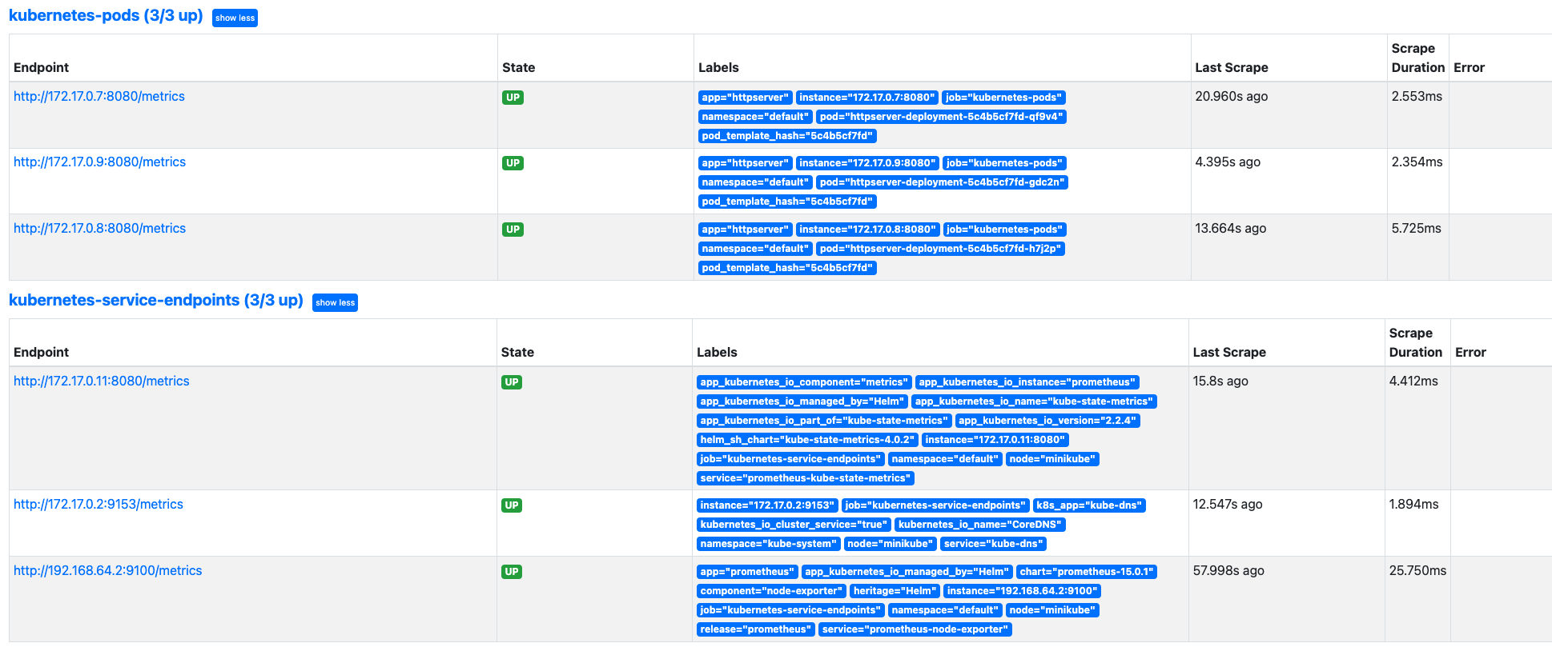Click UP badge for 172.17.0.11:8080 row
The height and width of the screenshot is (651, 1552).
point(512,382)
